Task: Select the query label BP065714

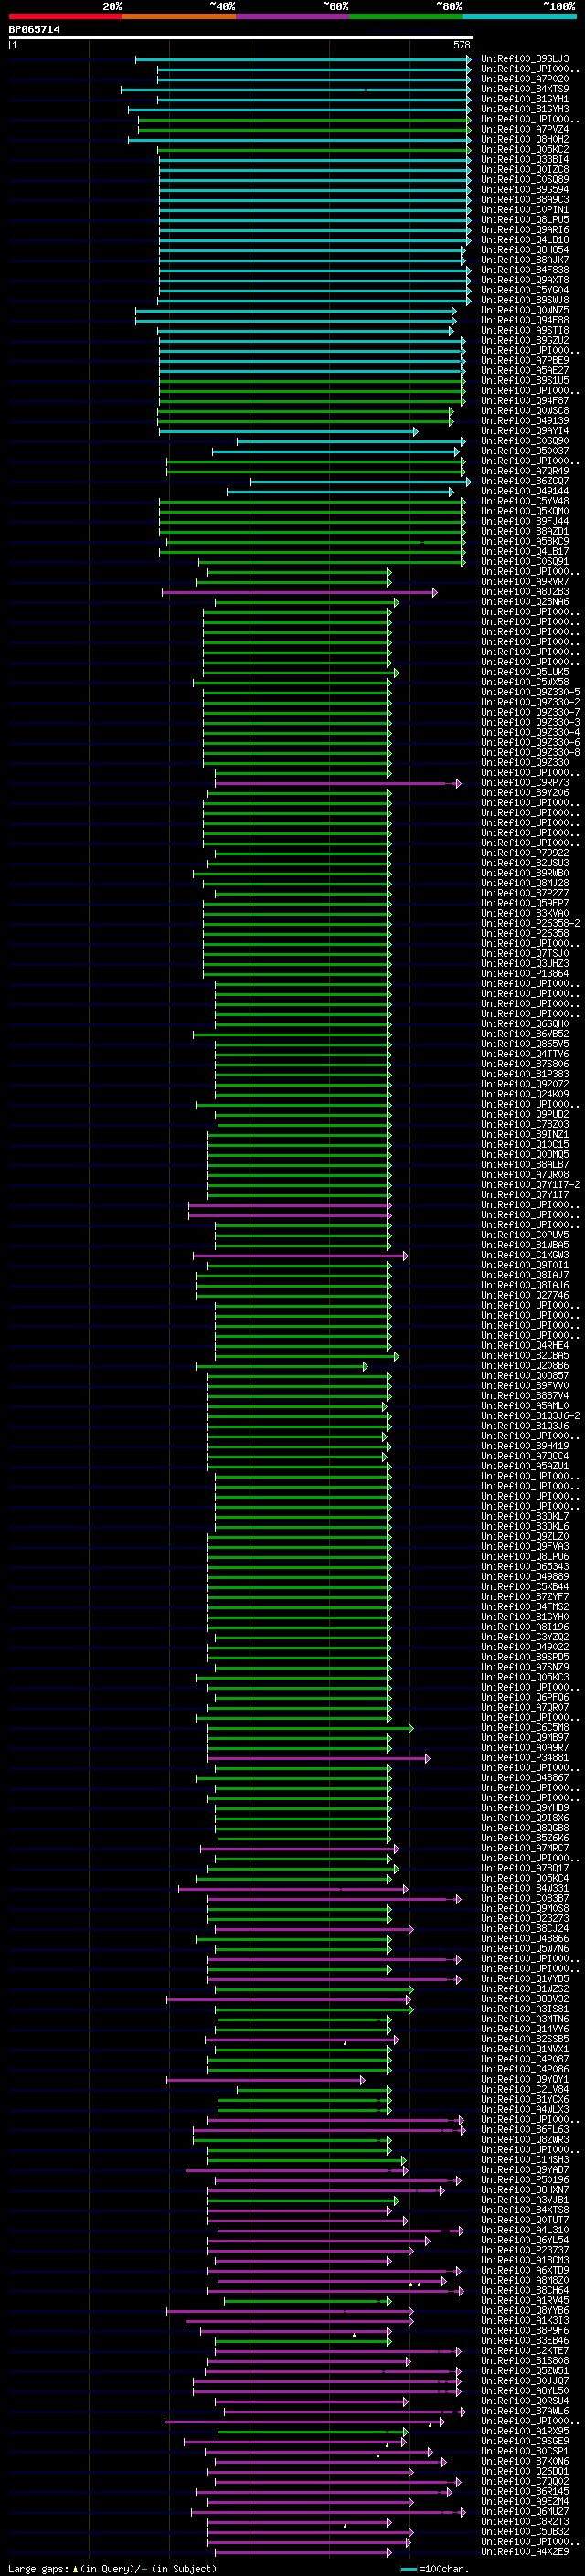Action: coord(34,30)
